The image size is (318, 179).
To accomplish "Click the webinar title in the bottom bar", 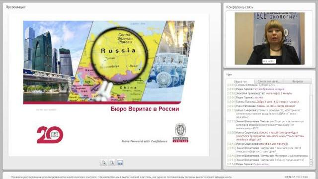I will point(121,177).
